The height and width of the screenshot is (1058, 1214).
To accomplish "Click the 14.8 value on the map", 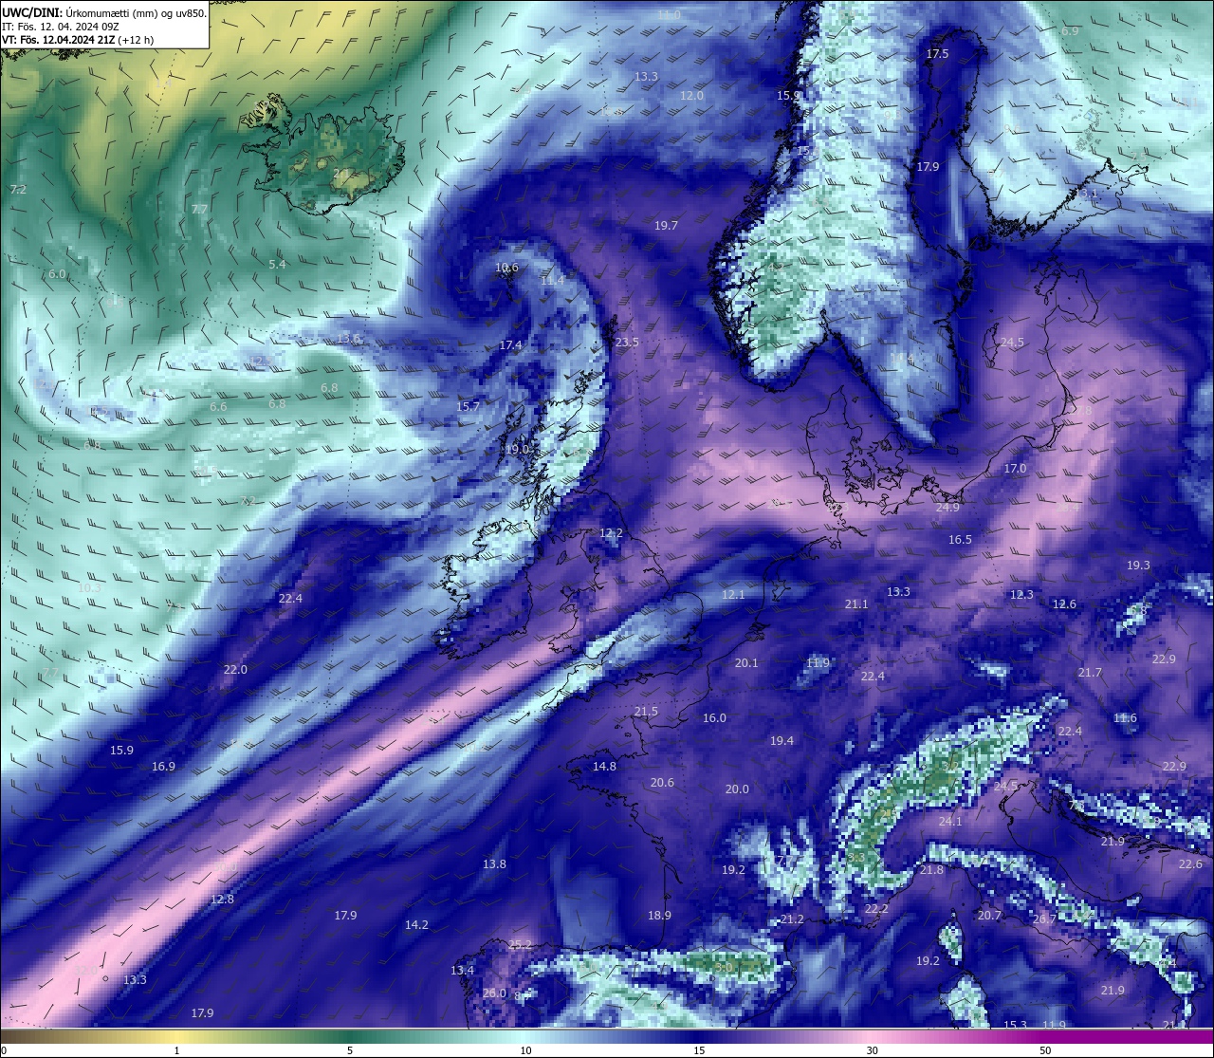I will 604,767.
